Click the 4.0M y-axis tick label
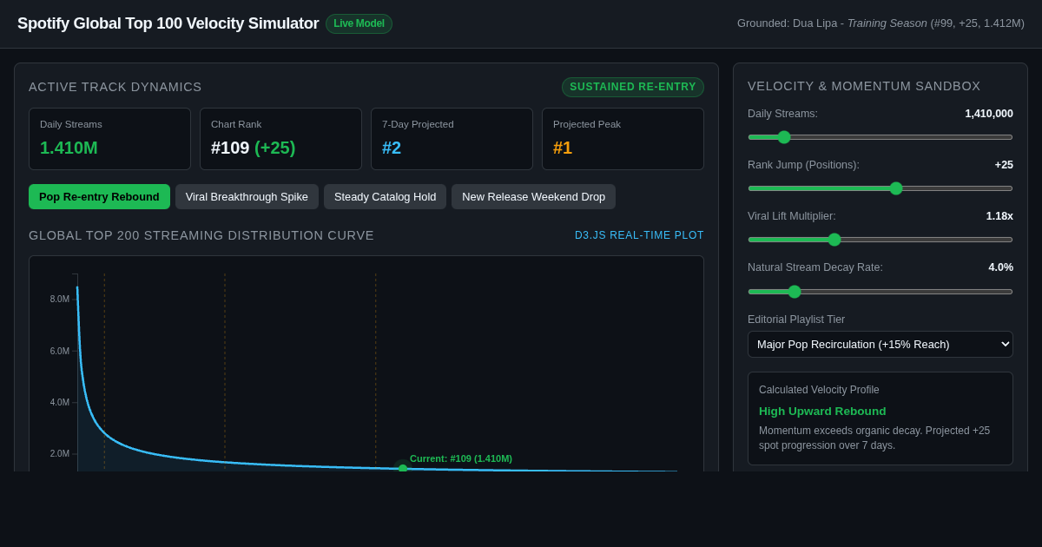The height and width of the screenshot is (547, 1042). coord(60,402)
